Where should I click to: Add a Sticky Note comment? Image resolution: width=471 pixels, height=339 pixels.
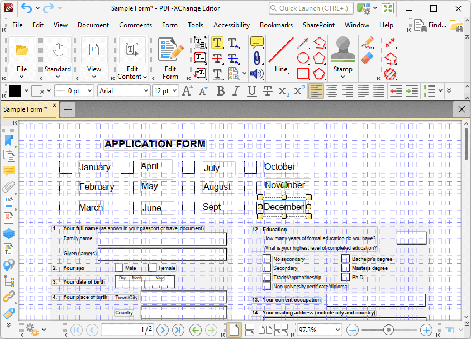point(256,42)
